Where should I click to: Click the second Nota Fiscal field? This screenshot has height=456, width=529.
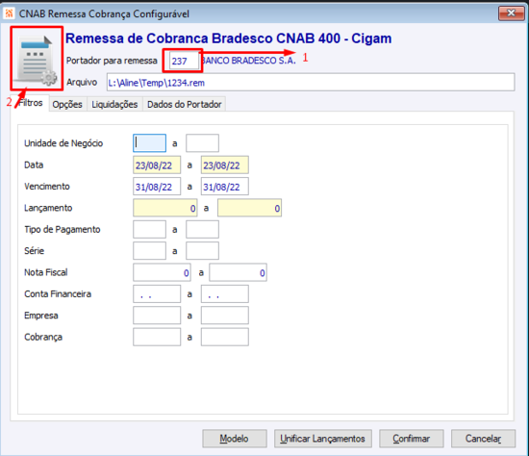tap(238, 272)
